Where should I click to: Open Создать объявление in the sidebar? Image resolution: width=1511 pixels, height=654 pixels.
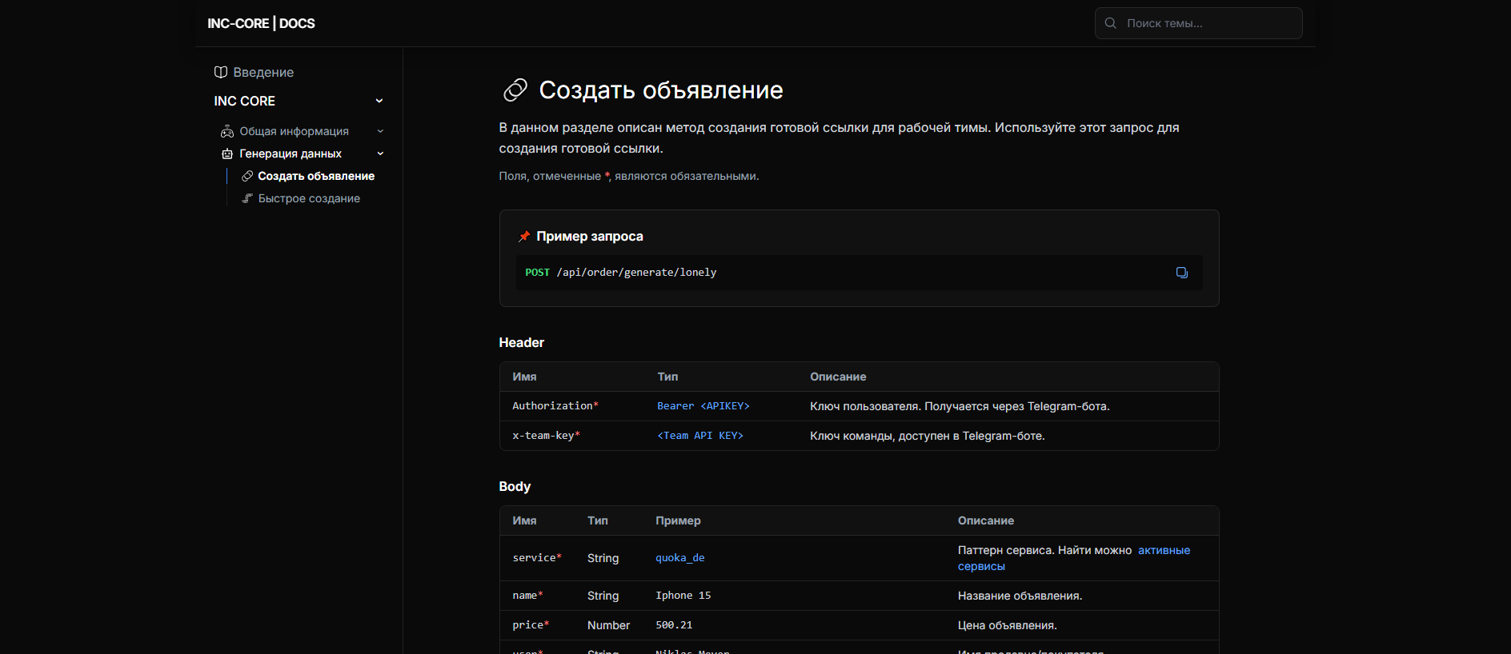click(x=316, y=176)
